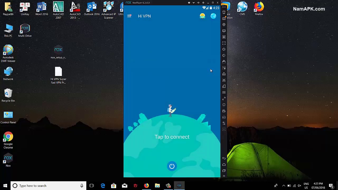Open Nox system settings gear
This screenshot has width=338, height=190.
click(203, 3)
